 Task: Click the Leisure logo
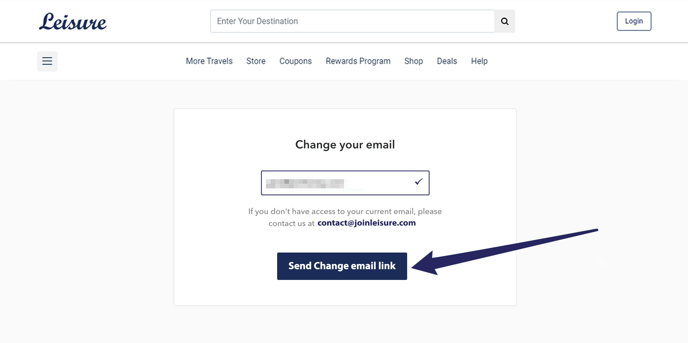click(x=73, y=21)
